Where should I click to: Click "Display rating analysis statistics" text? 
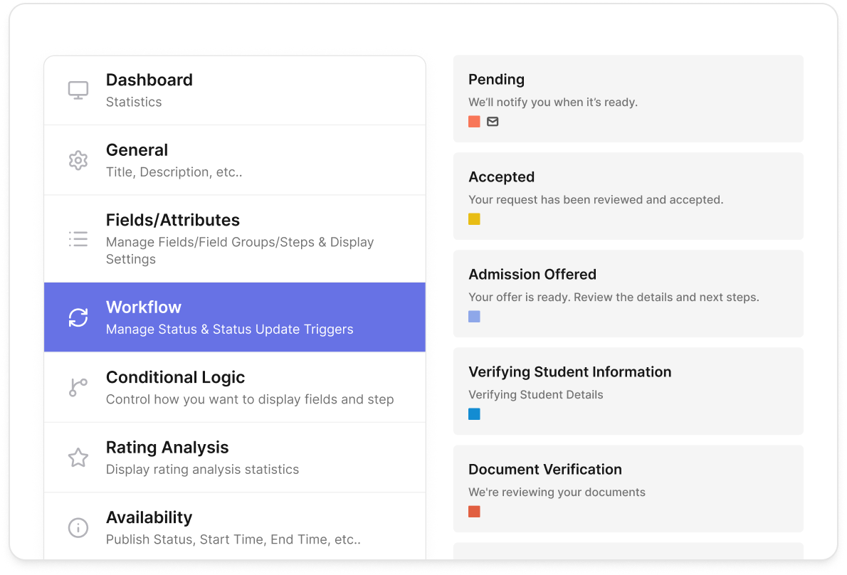[x=203, y=469]
